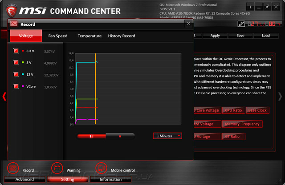The height and width of the screenshot is (185, 285).
Task: Select the Advanced bottom tab
Action: click(x=24, y=179)
